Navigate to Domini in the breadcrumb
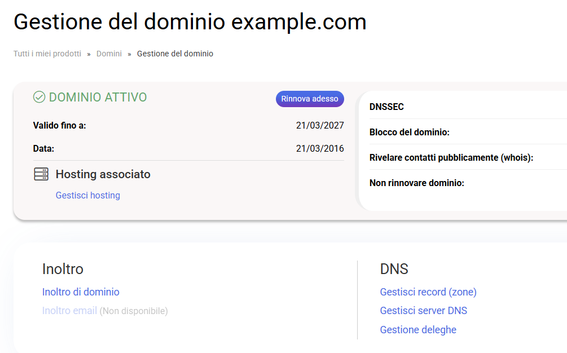 (109, 54)
